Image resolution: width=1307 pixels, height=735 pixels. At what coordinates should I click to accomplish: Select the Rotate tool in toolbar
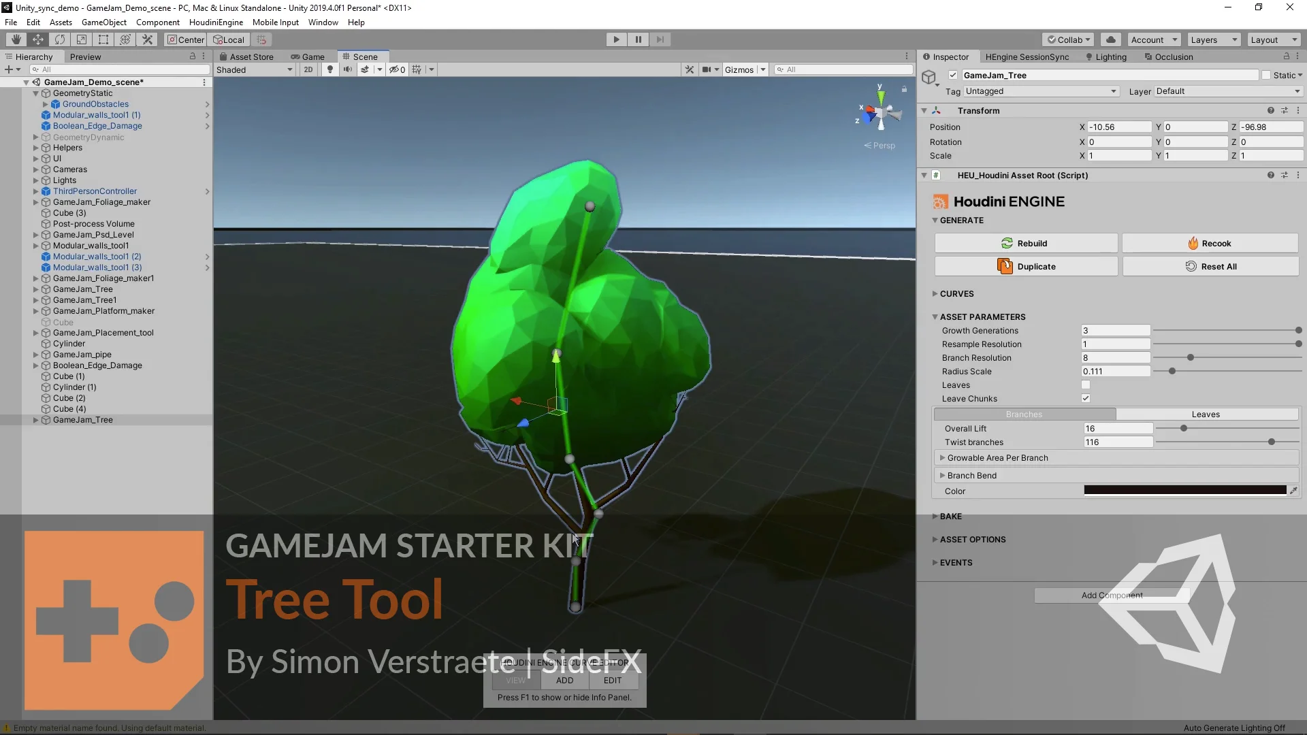coord(59,39)
